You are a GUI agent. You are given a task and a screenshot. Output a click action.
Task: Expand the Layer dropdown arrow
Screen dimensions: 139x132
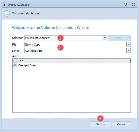pyautogui.click(x=128, y=51)
